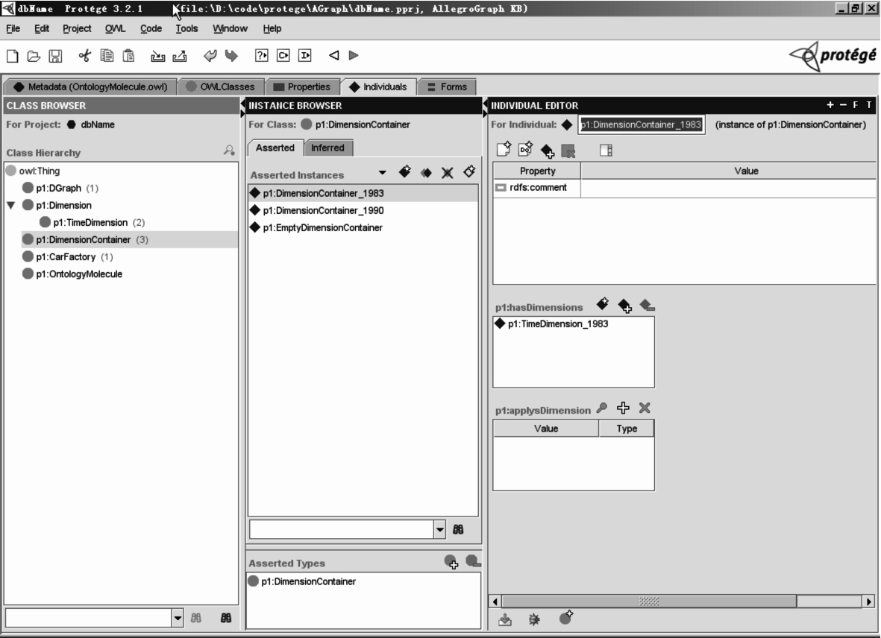Click the plus Add value icon for p1:applysDimension
Image resolution: width=881 pixels, height=638 pixels.
623,408
